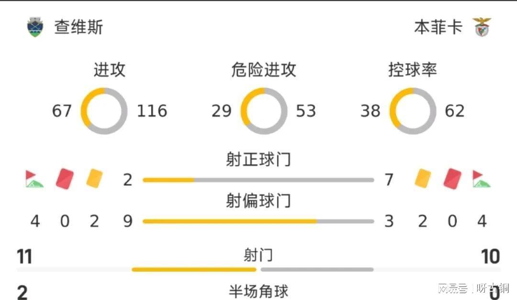Click the 射正球门 progress bar
Viewport: 517px width, 300px height.
[258, 180]
